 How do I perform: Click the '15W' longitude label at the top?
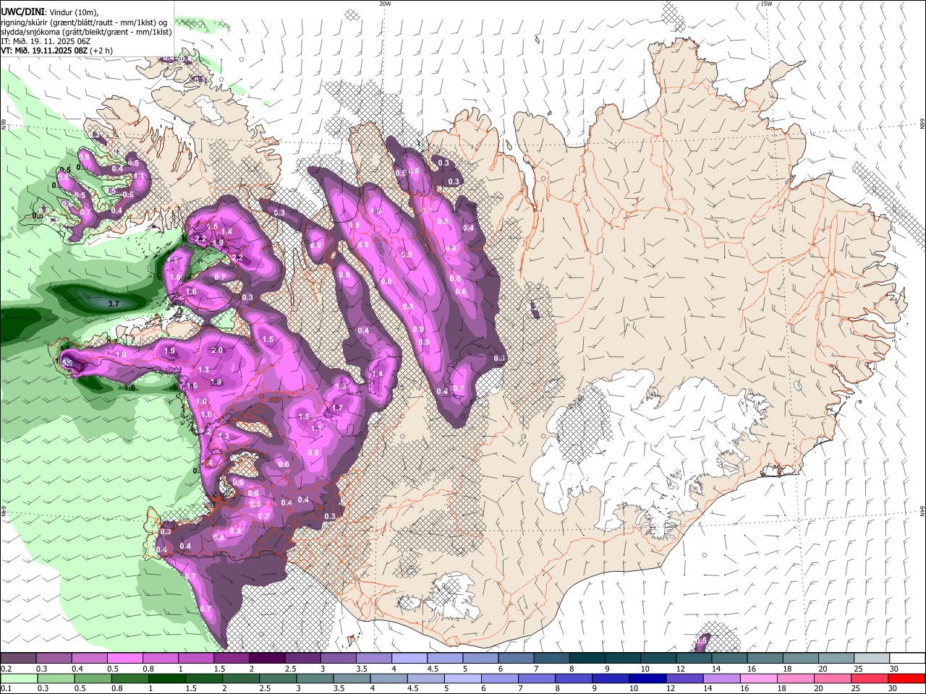766,4
